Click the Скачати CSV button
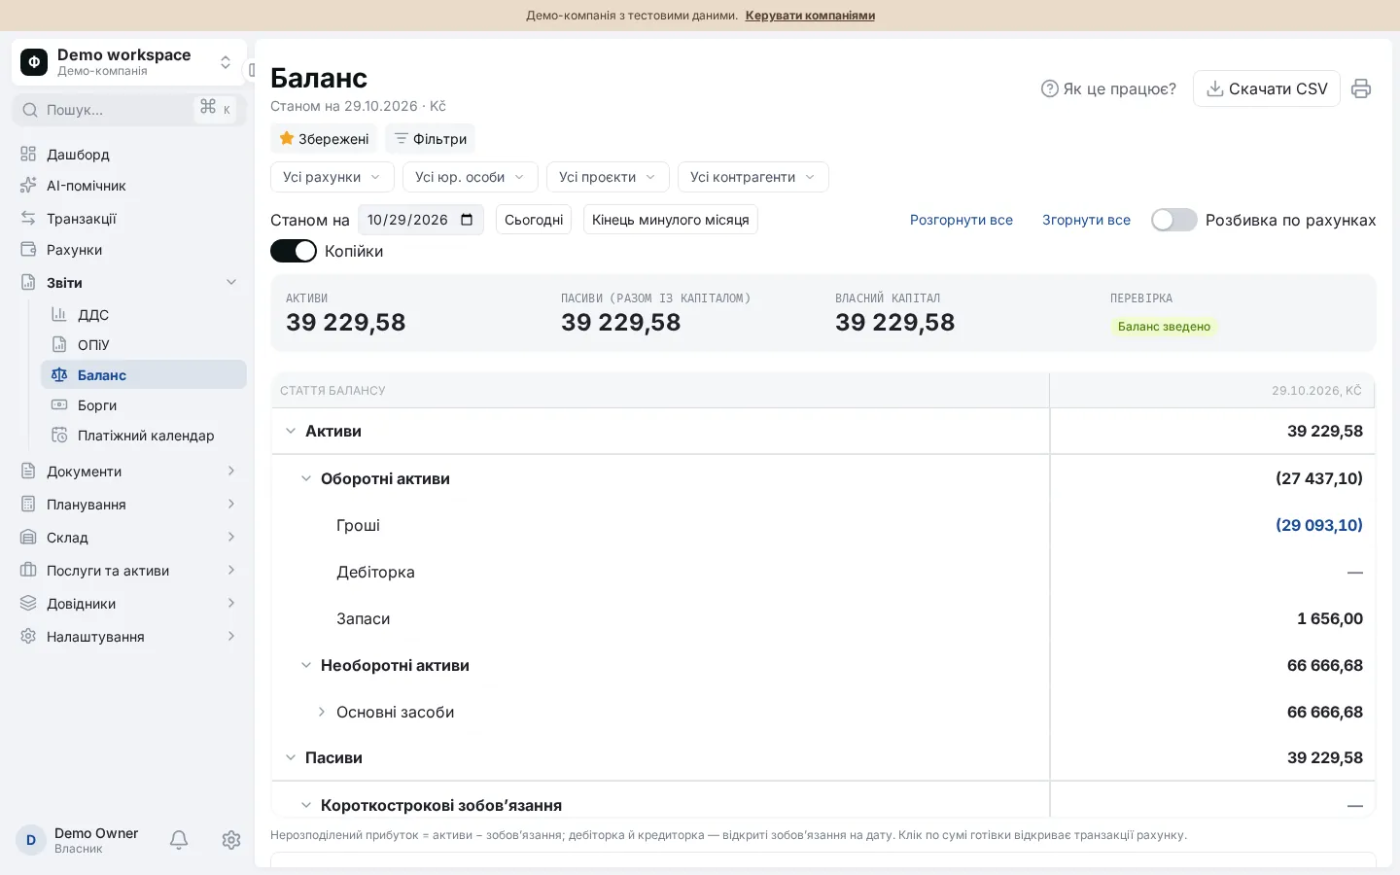The height and width of the screenshot is (875, 1400). pos(1267,88)
